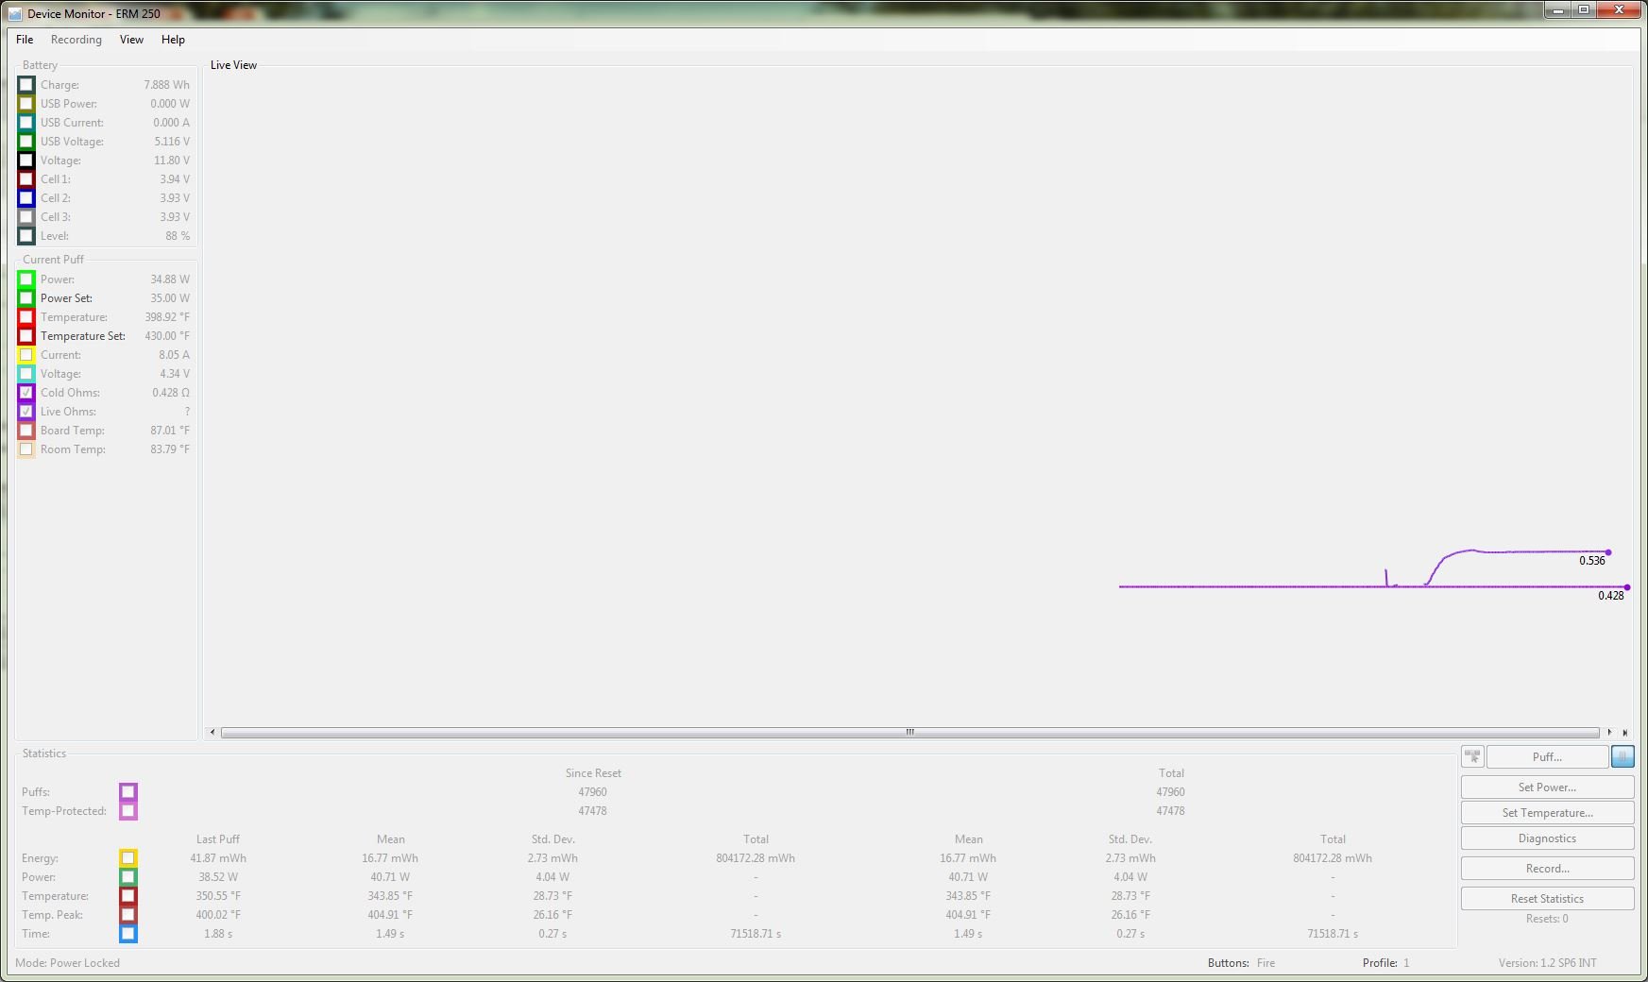Check the yellow Current checkbox
The image size is (1648, 982).
(26, 355)
